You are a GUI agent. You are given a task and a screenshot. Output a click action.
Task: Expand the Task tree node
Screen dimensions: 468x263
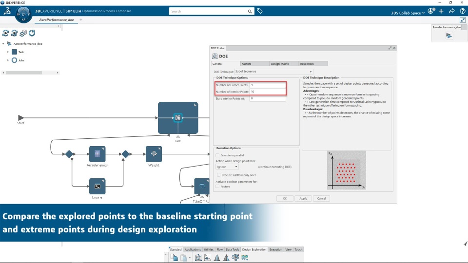[8, 52]
